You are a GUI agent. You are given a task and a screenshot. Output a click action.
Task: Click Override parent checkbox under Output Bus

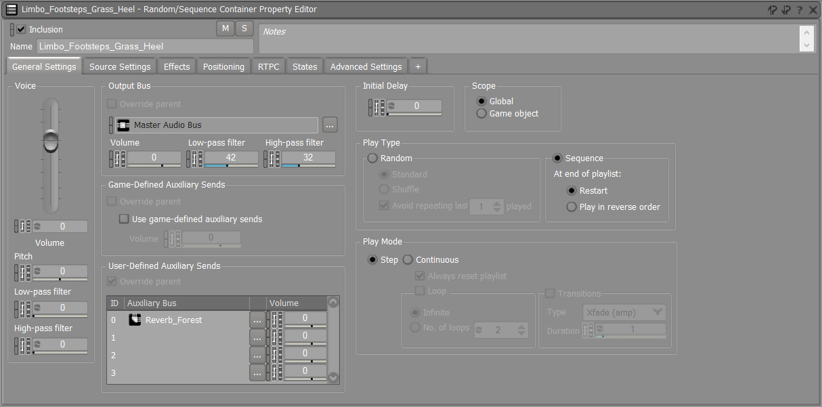[112, 104]
